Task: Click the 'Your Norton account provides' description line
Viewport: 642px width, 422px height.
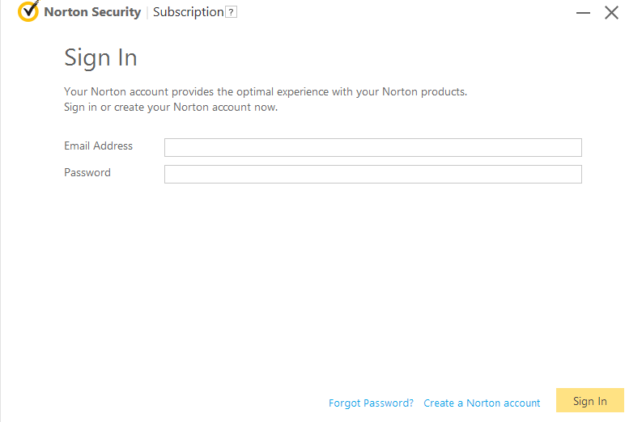Action: 266,91
